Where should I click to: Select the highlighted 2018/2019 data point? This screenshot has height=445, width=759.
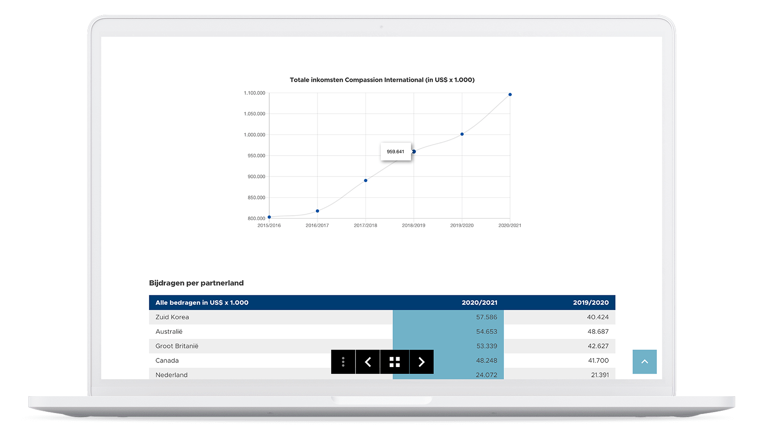414,151
